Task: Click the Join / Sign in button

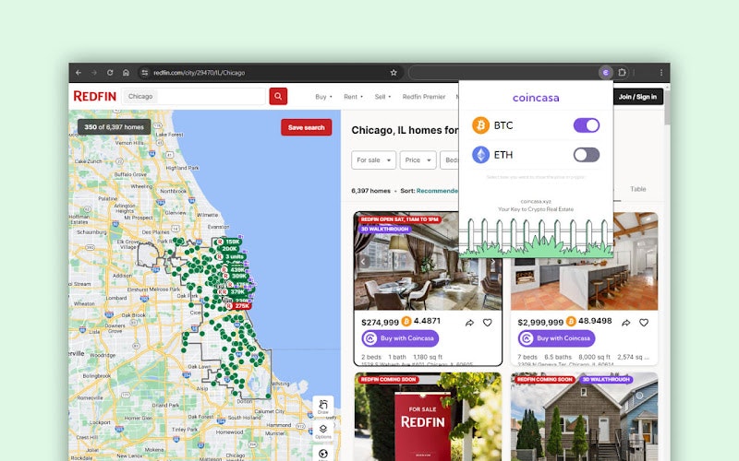Action: point(637,97)
